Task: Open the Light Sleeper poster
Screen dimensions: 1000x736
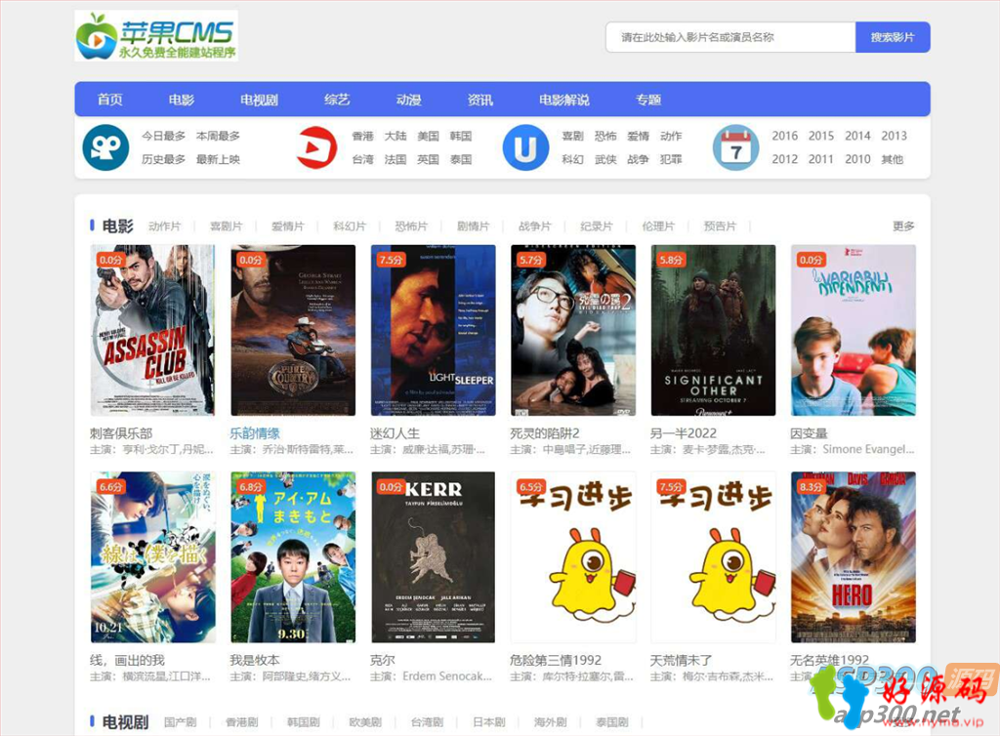Action: pos(433,330)
